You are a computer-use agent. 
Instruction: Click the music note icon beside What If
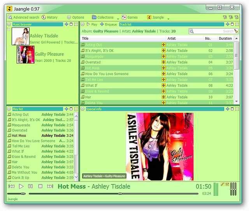point(83,85)
